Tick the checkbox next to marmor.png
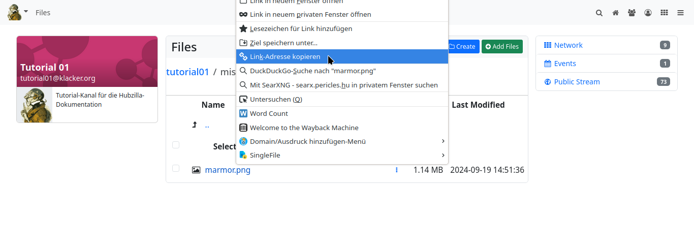 [x=176, y=168]
